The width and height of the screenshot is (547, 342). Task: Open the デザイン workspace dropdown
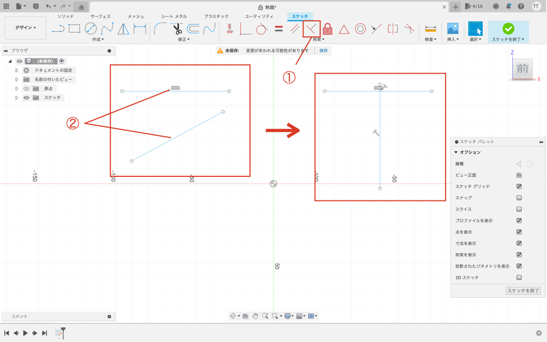click(26, 28)
